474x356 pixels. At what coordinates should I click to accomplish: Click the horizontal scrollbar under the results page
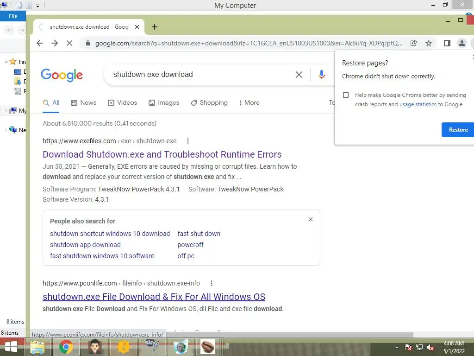pyautogui.click(x=289, y=335)
